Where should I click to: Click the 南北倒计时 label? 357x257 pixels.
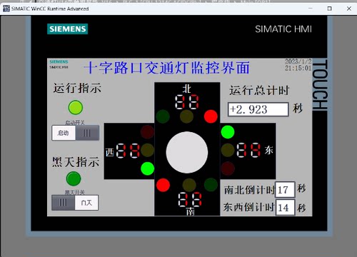click(x=249, y=190)
